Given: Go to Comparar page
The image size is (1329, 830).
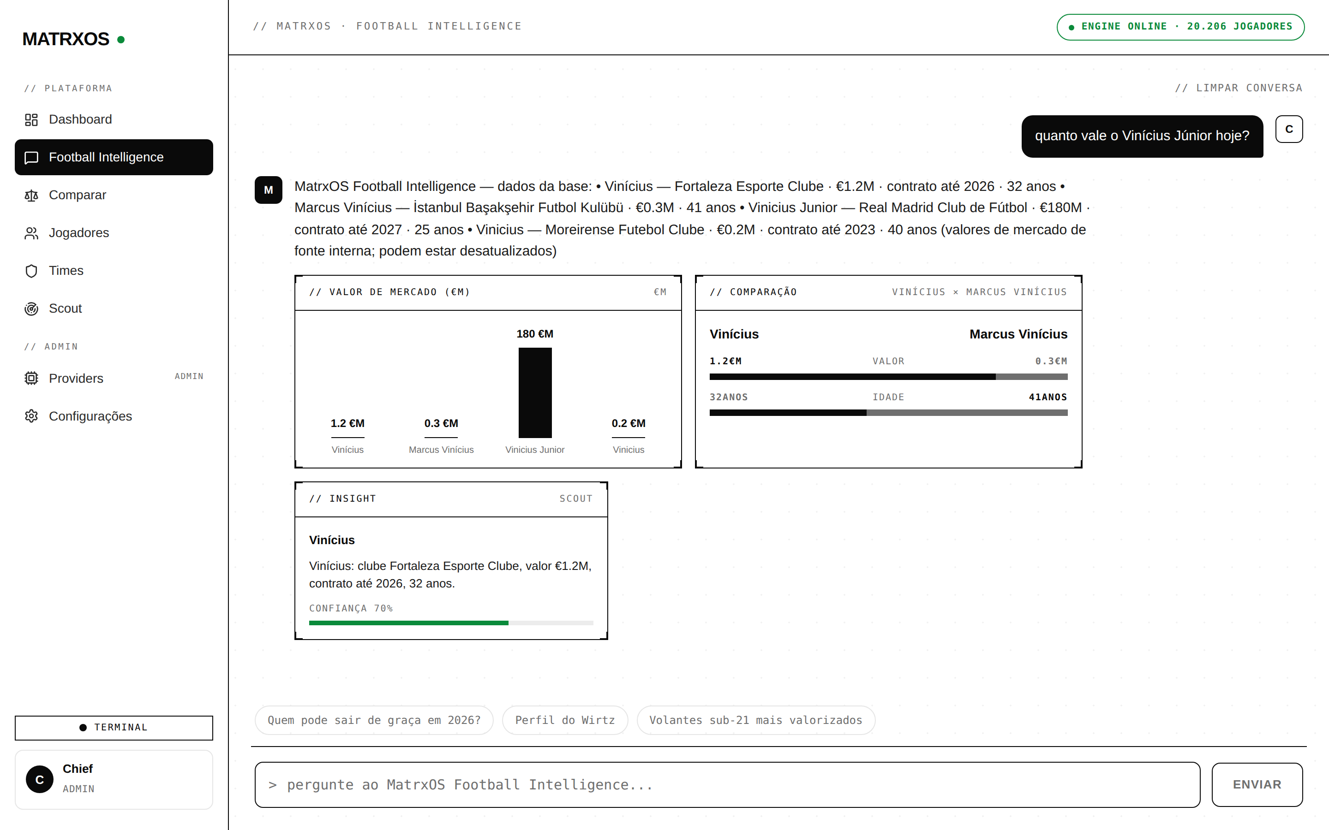Looking at the screenshot, I should pyautogui.click(x=114, y=196).
